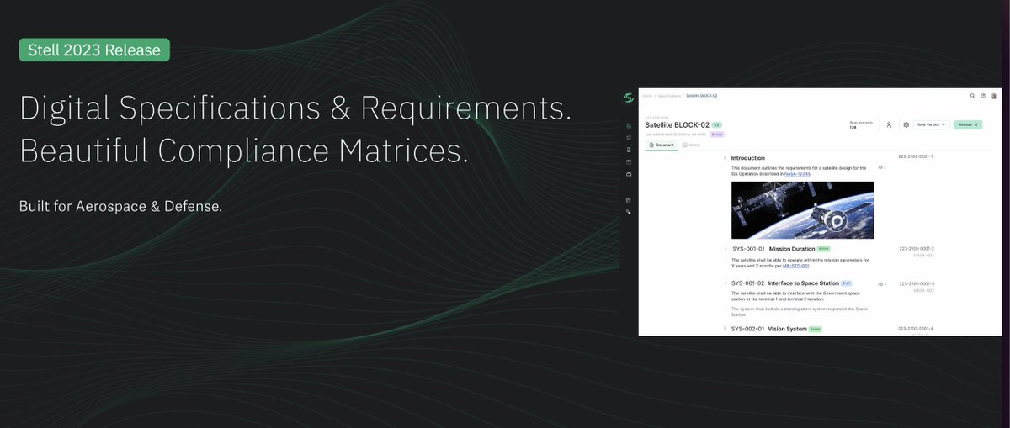Click Satellite BLOCK-02 in the breadcrumb
Screen dimensions: 1010x428
click(701, 96)
